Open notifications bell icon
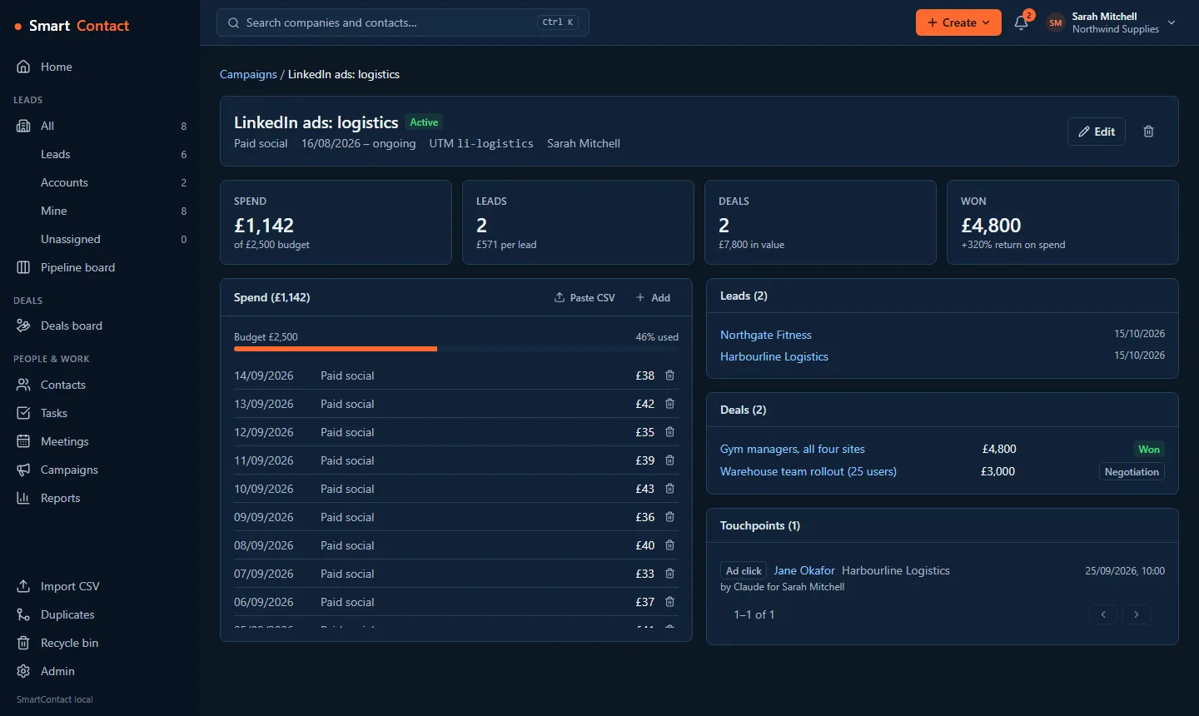Image resolution: width=1199 pixels, height=716 pixels. (x=1022, y=22)
